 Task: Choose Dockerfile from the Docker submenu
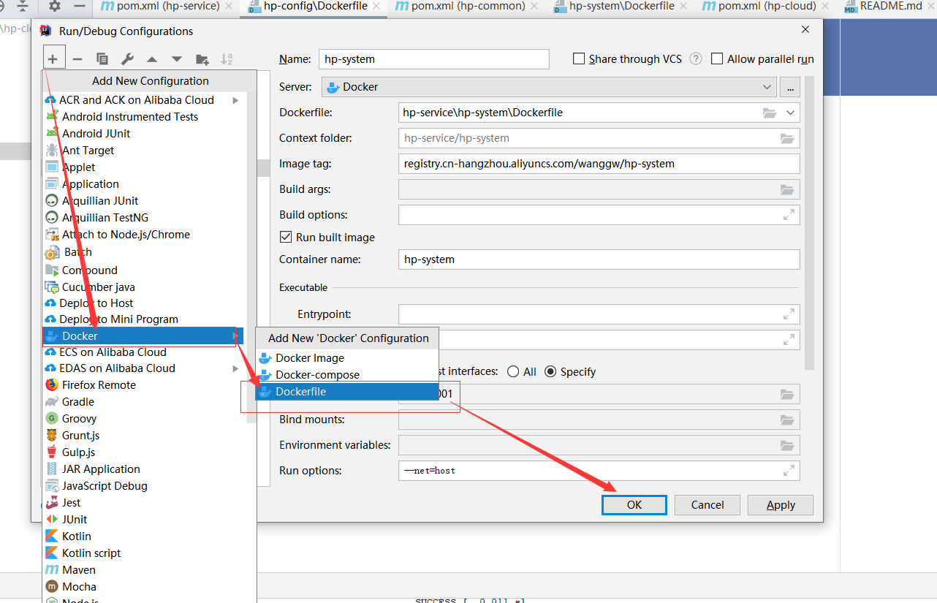347,392
